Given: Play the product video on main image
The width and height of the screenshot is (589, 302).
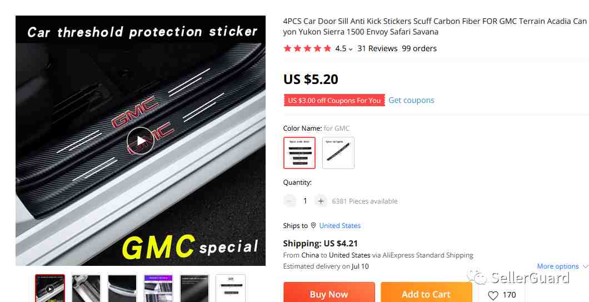Looking at the screenshot, I should [x=140, y=141].
